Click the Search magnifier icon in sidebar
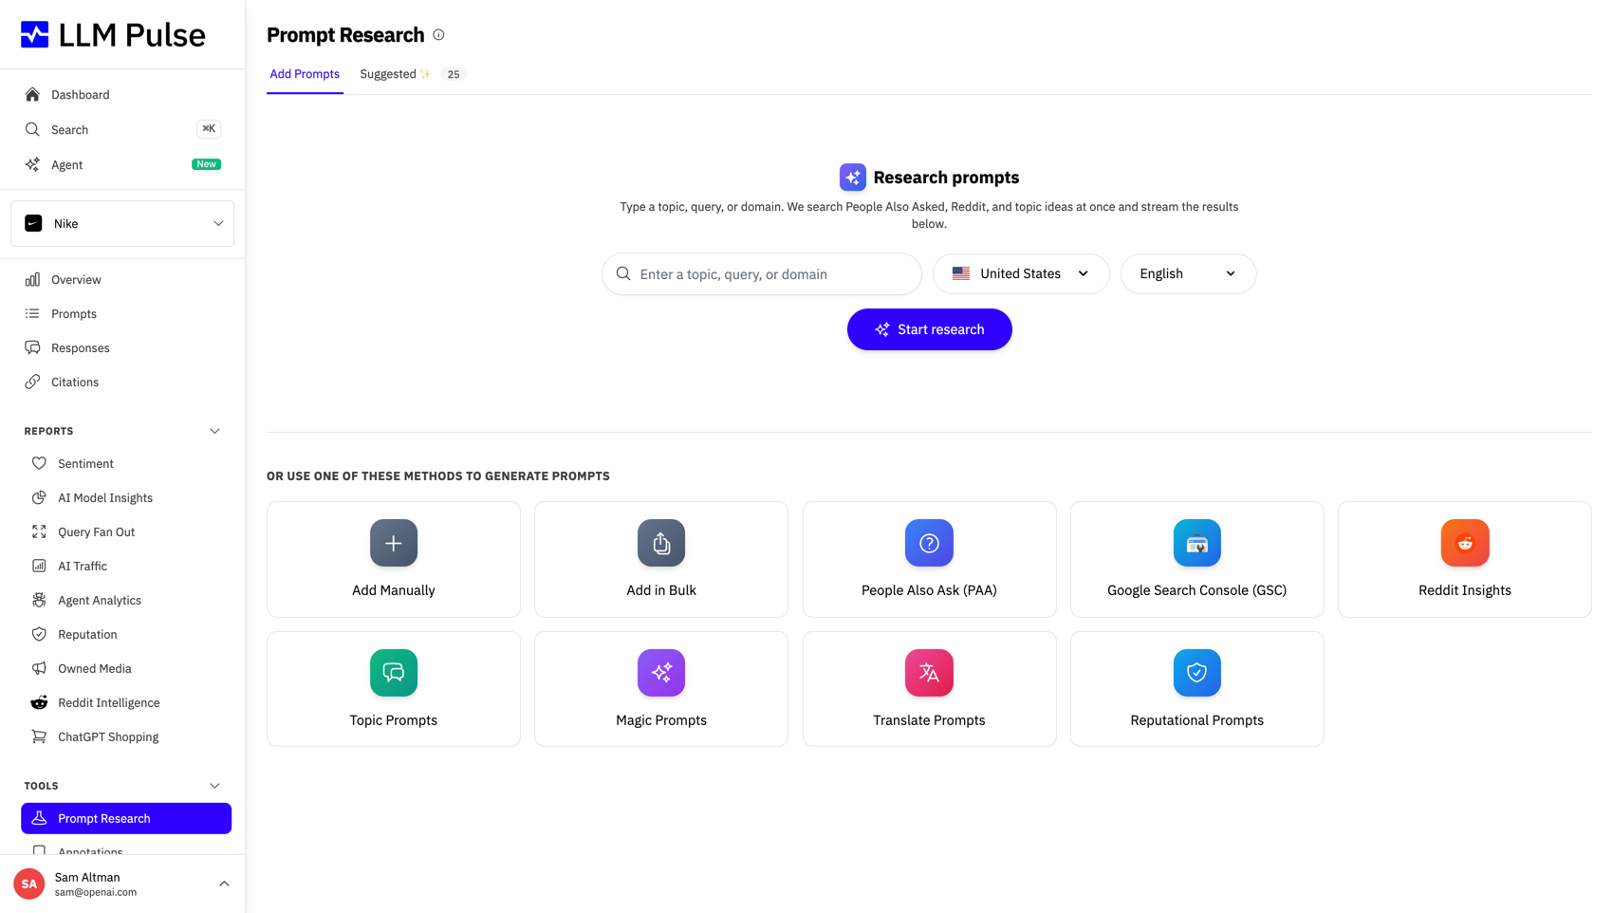The image size is (1613, 913). click(32, 129)
